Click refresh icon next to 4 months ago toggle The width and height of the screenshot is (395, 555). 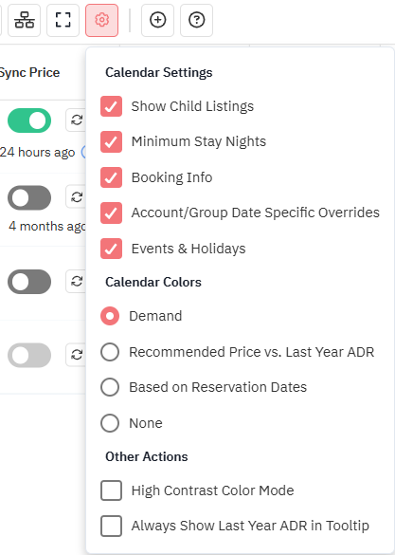coord(77,196)
